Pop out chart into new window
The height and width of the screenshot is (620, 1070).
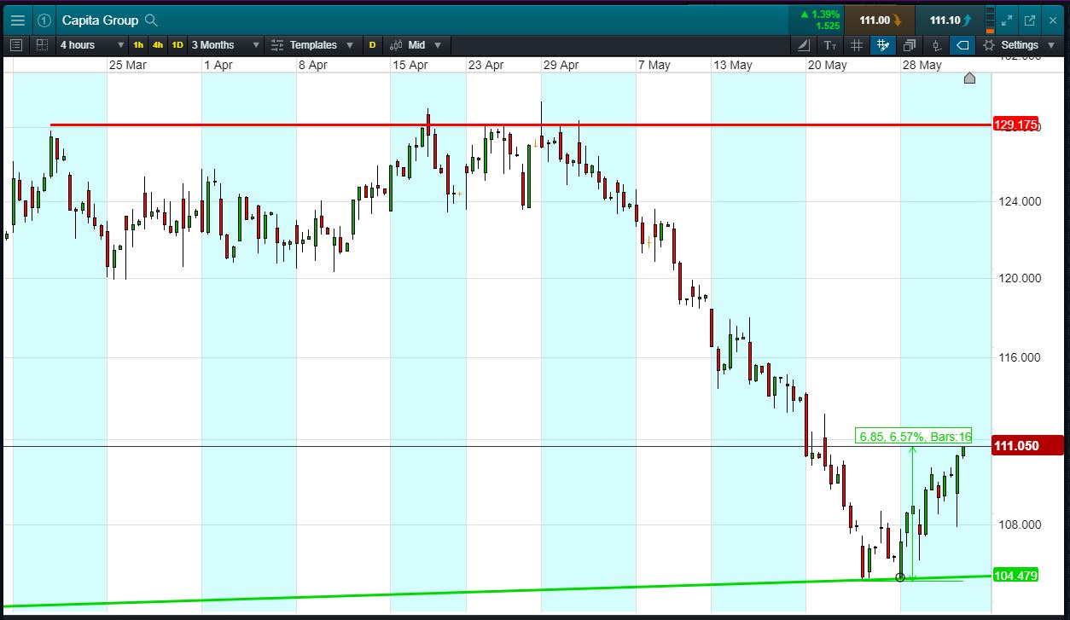click(x=1030, y=20)
